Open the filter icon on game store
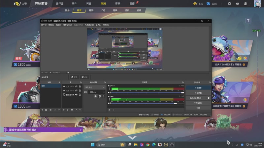 click(x=248, y=20)
